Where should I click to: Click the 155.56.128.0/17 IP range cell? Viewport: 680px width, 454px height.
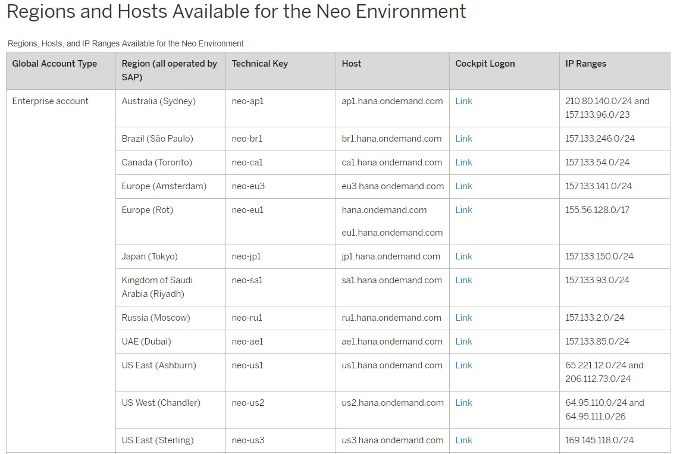[597, 210]
